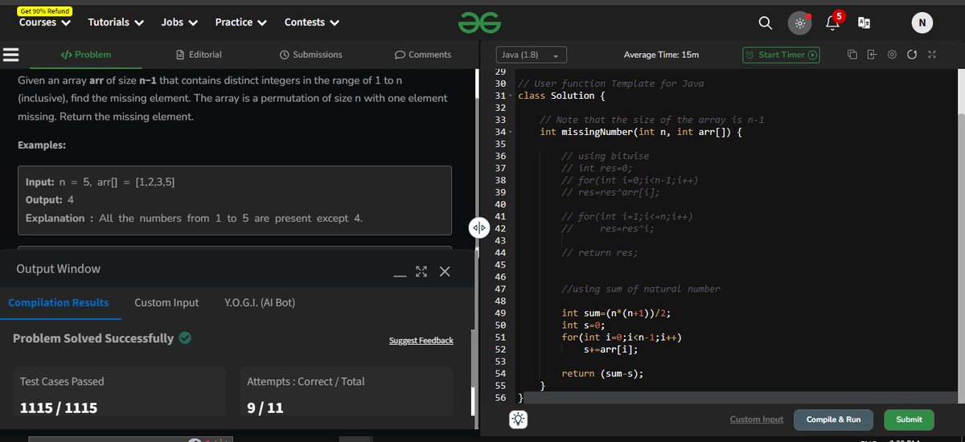Click the code line 'return (sum-s);'
The width and height of the screenshot is (965, 442).
pos(602,374)
